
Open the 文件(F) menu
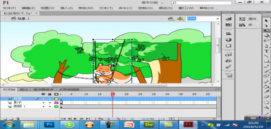(9, 8)
